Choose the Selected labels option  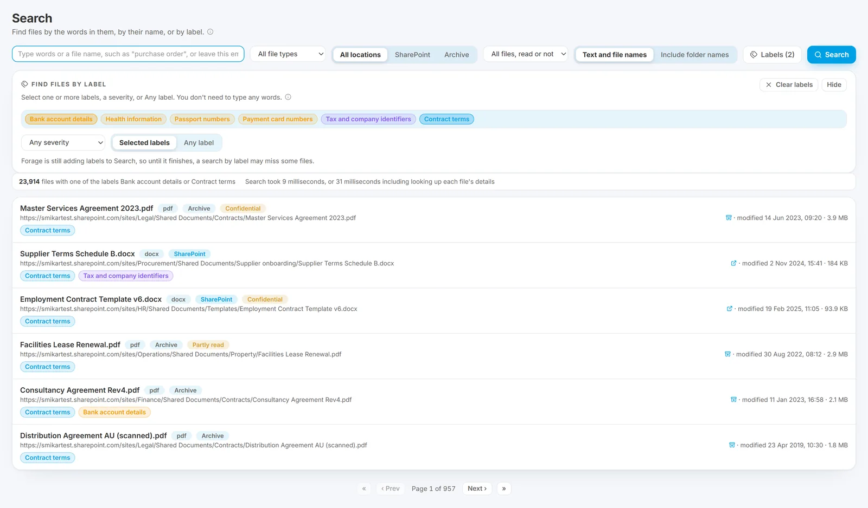click(x=144, y=142)
